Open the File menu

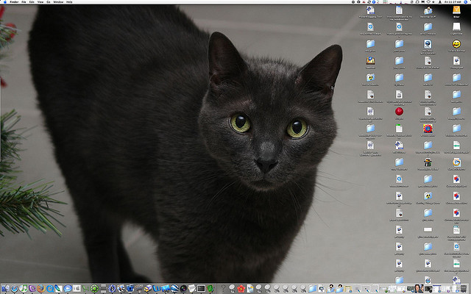[24, 2]
